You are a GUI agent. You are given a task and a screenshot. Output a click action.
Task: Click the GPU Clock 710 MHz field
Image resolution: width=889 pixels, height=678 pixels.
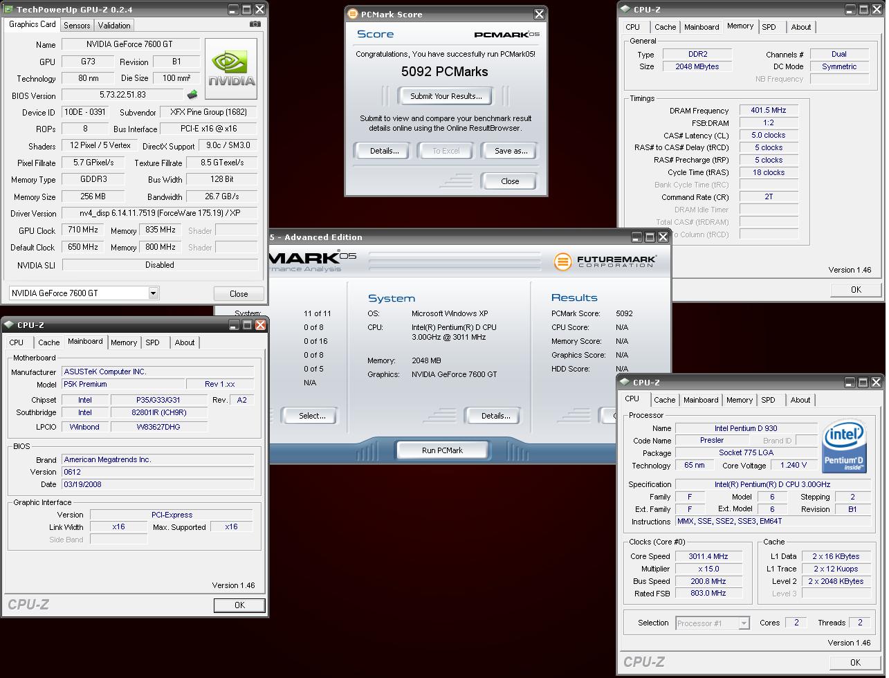click(x=82, y=230)
